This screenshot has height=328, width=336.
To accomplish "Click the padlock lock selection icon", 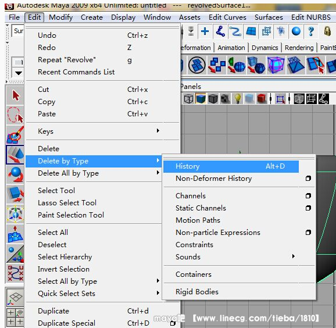I will point(327,31).
